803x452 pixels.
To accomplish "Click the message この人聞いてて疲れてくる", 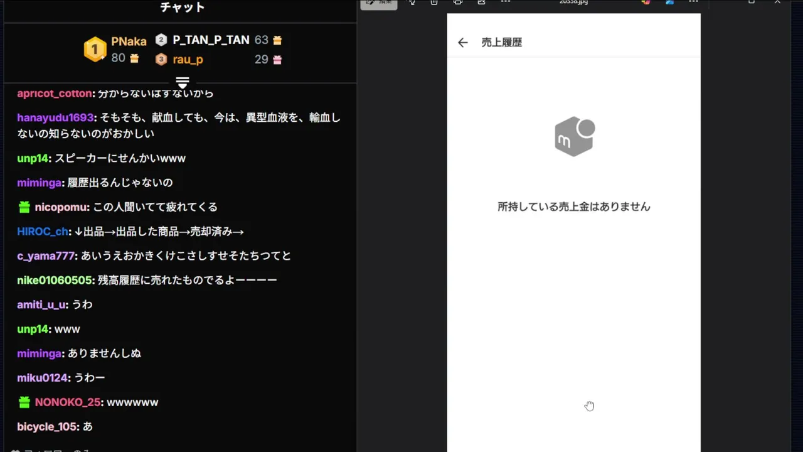I will coord(156,208).
